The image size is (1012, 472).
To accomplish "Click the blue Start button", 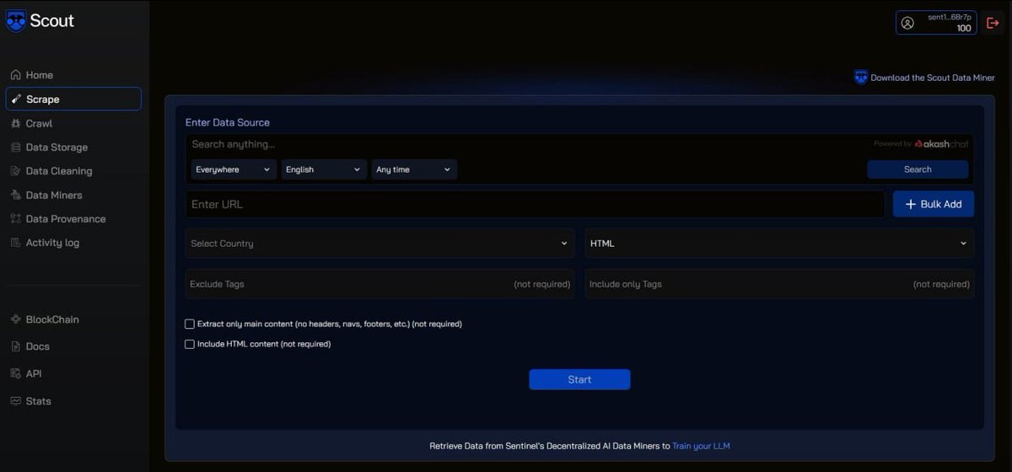I will click(x=579, y=379).
